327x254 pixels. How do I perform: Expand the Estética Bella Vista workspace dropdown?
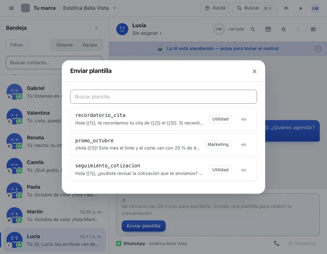pos(90,8)
